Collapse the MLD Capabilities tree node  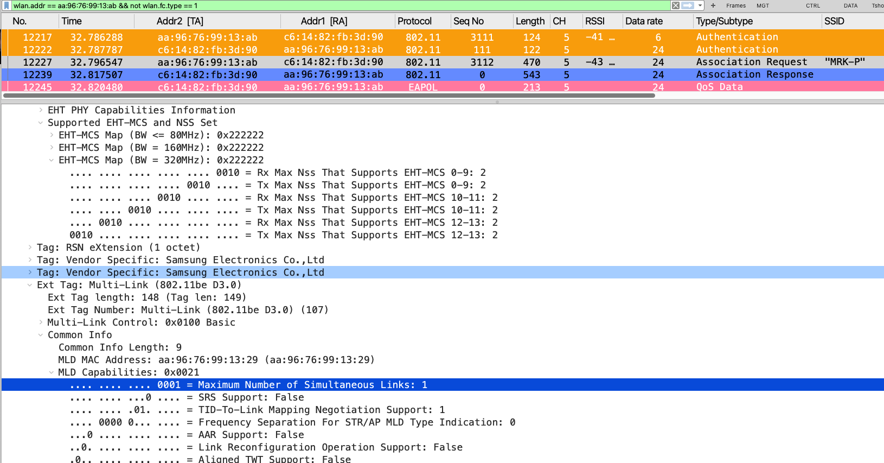coord(52,372)
